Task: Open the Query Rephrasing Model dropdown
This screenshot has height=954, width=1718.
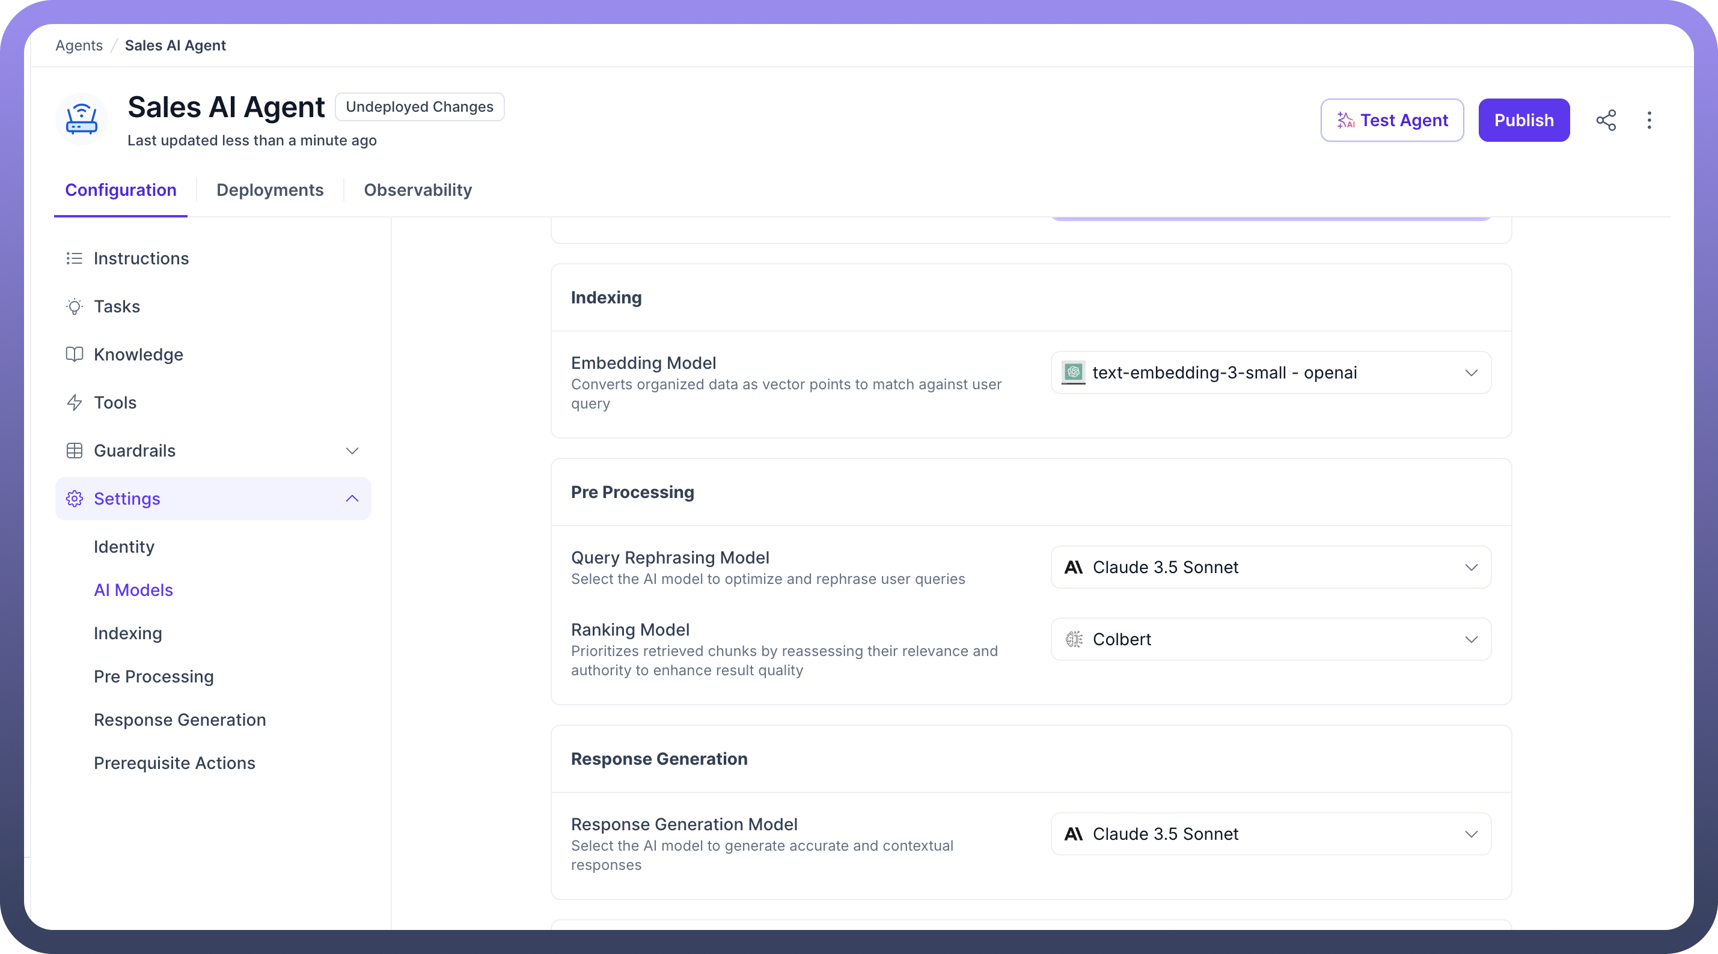Action: pos(1271,567)
